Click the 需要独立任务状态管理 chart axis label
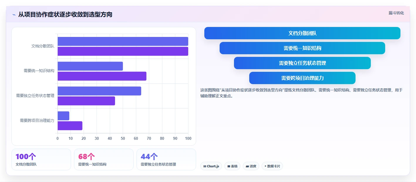Image resolution: width=416 pixels, height=182 pixels. coord(35,96)
